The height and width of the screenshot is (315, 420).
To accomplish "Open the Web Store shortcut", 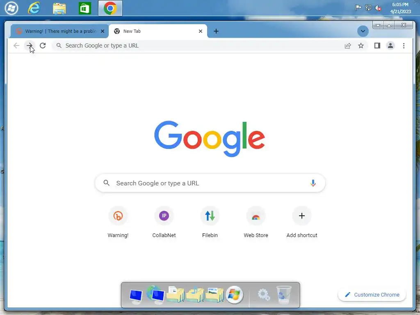I will click(256, 223).
